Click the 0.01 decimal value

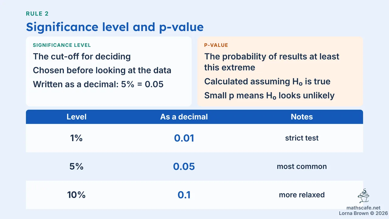(184, 138)
